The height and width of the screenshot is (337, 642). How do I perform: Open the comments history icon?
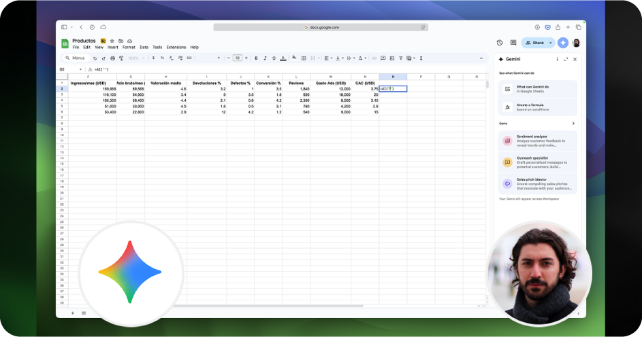(x=513, y=43)
